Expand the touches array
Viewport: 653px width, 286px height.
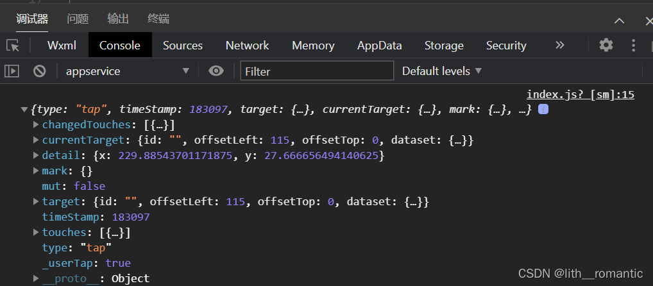tap(36, 233)
